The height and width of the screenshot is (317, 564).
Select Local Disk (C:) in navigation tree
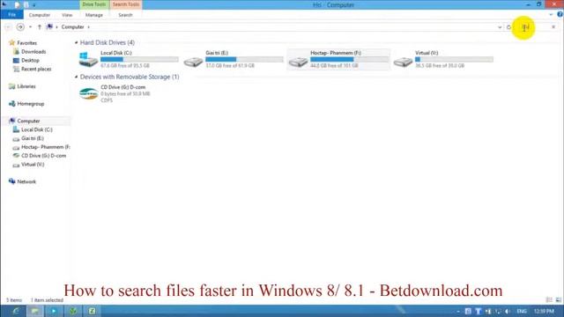[x=36, y=129]
